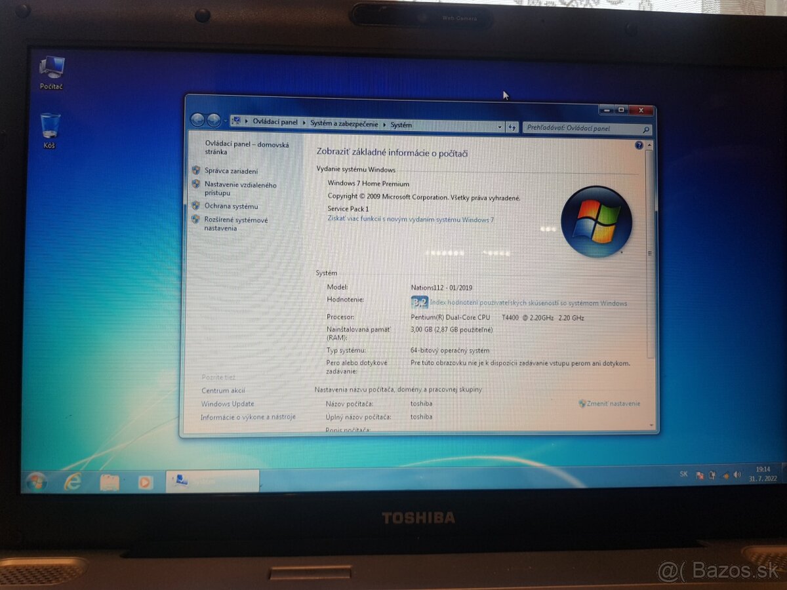
Task: Expand the Systém a zabezpečenie breadcrumb arrow
Action: click(x=384, y=123)
